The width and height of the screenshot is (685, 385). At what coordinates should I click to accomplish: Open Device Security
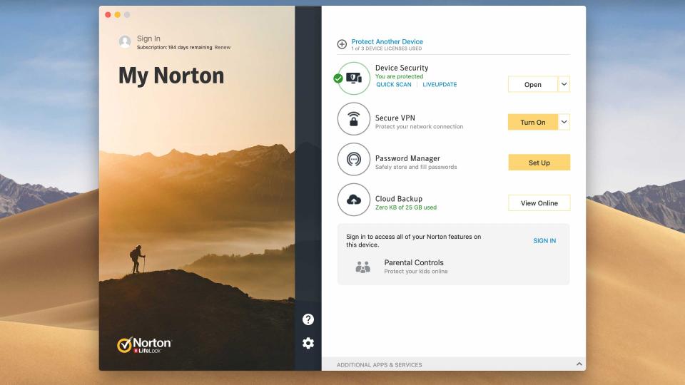[x=533, y=84]
